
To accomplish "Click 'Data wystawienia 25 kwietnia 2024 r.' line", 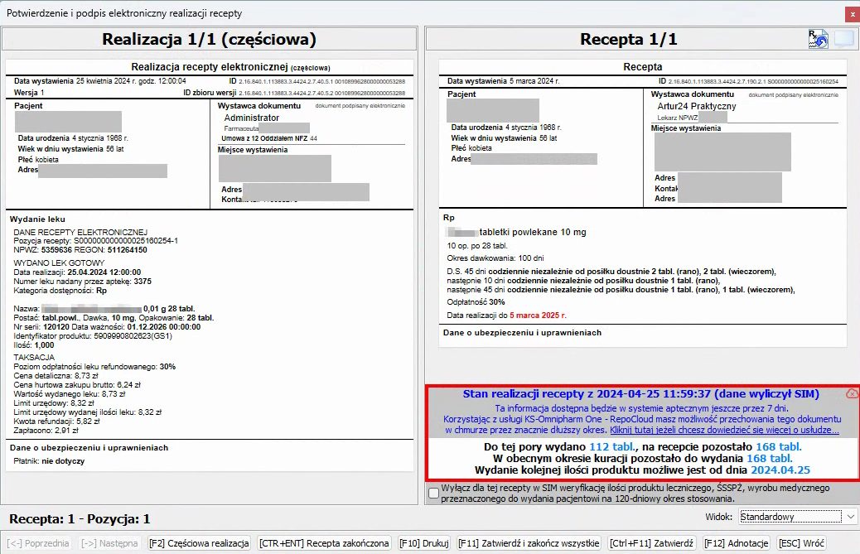I will coord(99,81).
